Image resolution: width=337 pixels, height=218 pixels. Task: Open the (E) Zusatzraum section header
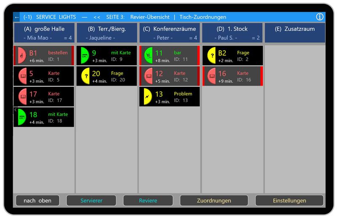[x=294, y=33]
